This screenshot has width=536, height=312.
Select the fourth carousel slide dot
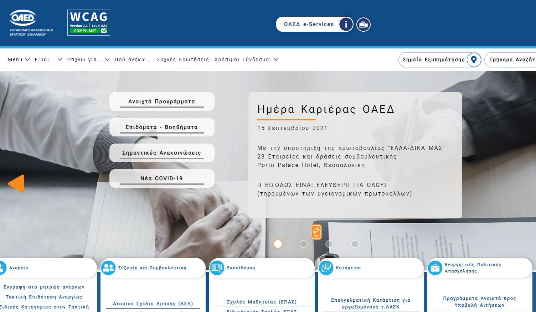(x=355, y=244)
